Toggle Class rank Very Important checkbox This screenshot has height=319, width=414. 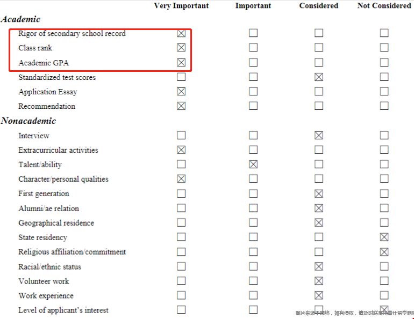[x=181, y=48]
